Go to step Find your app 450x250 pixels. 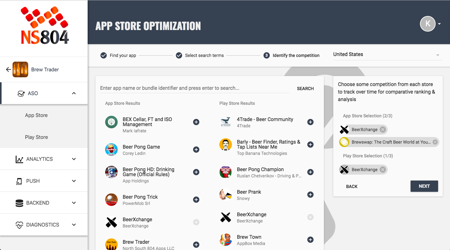click(x=118, y=55)
